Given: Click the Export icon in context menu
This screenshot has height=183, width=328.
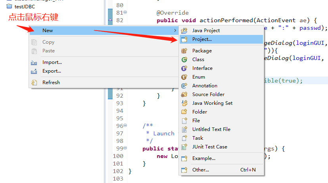Looking at the screenshot, I should click(34, 71).
